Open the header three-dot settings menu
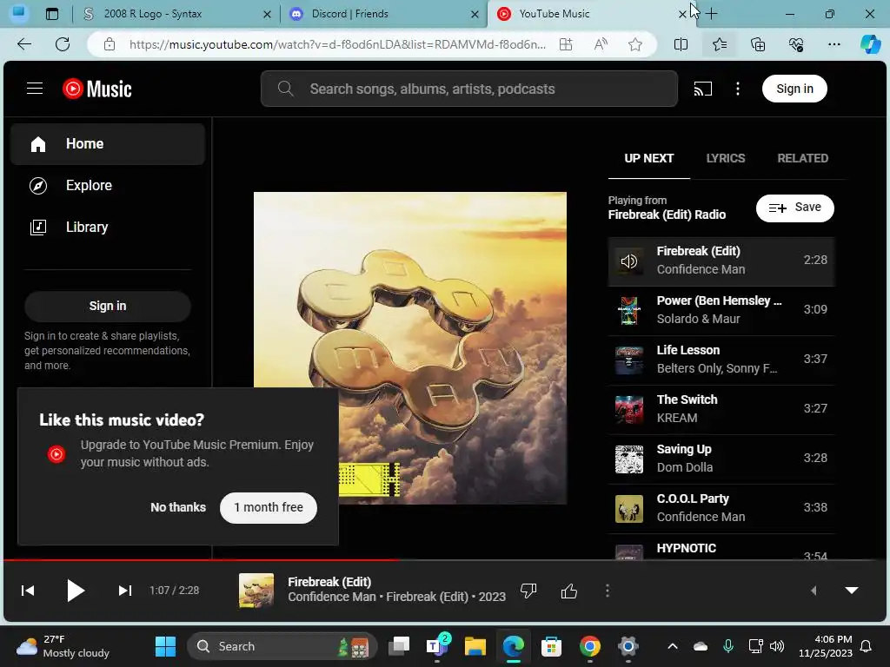 pyautogui.click(x=738, y=89)
